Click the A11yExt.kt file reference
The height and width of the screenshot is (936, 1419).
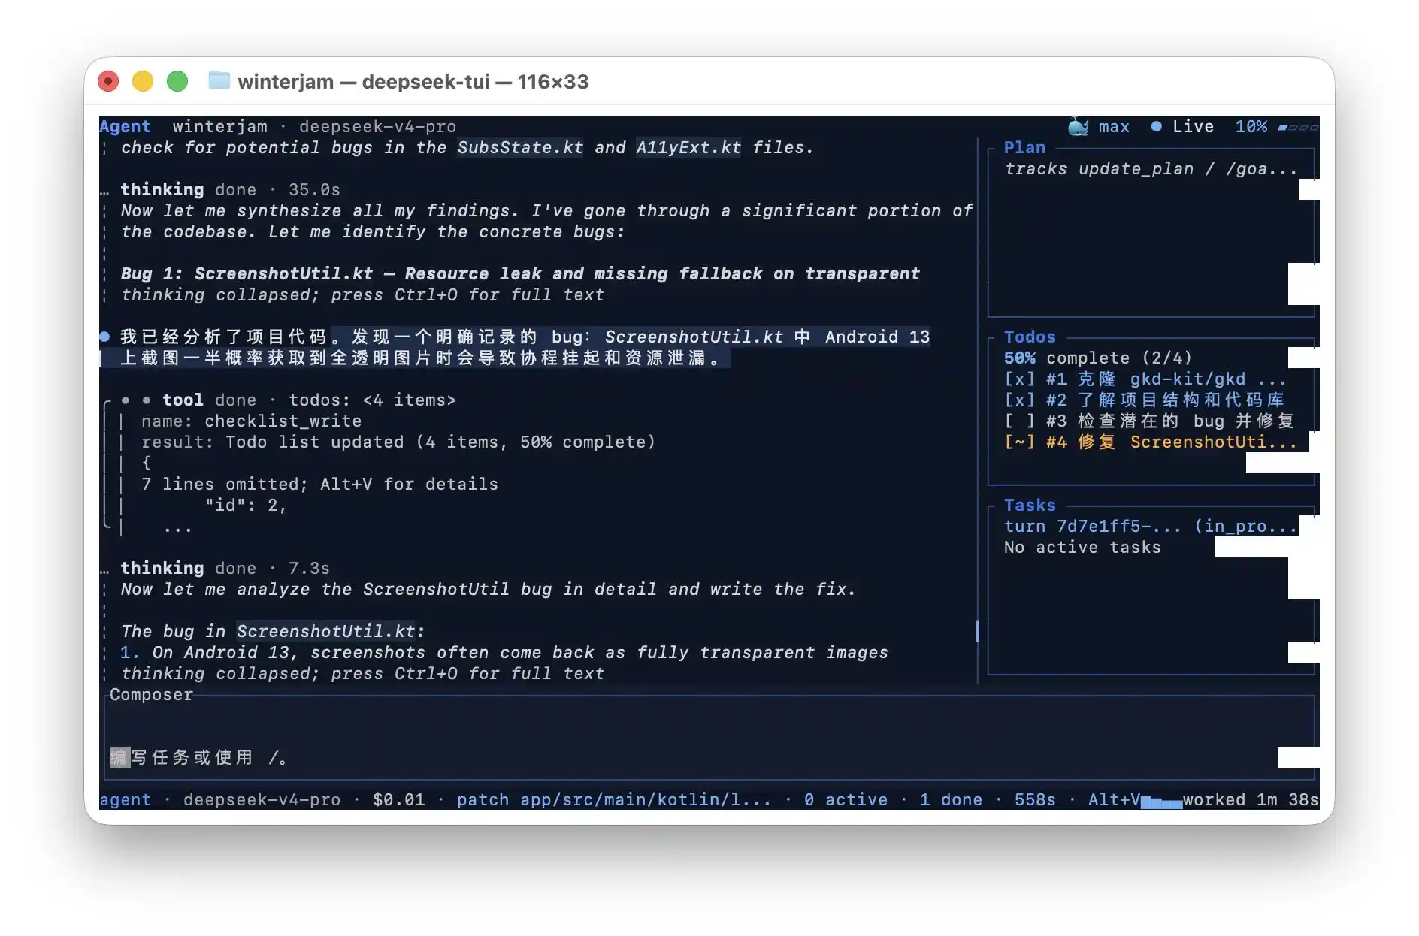(x=688, y=147)
